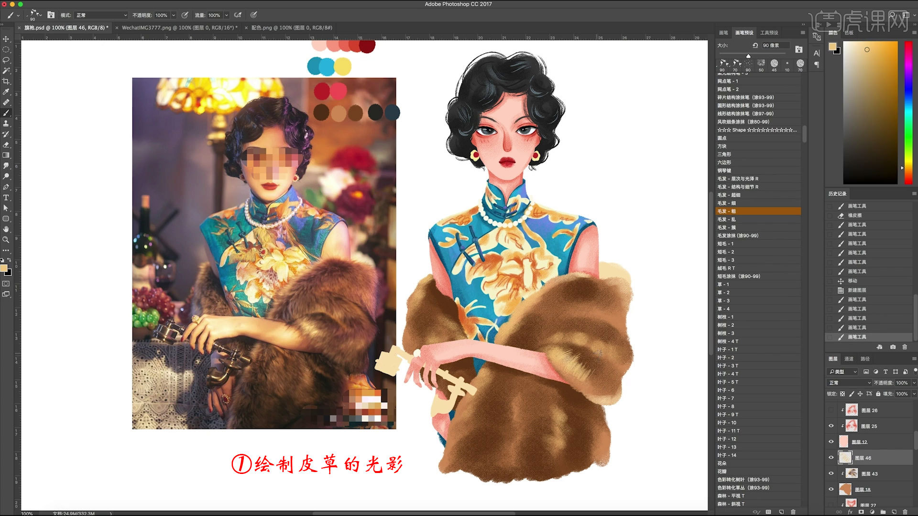
Task: Select the Pen tool
Action: (6, 187)
